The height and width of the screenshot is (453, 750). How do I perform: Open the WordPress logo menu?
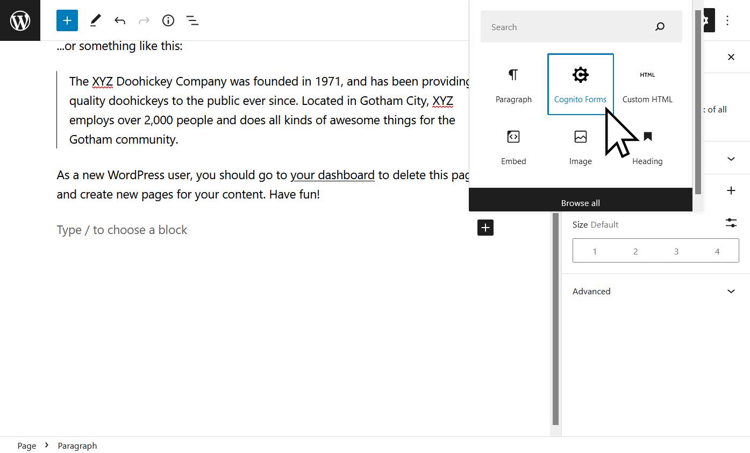(x=20, y=20)
